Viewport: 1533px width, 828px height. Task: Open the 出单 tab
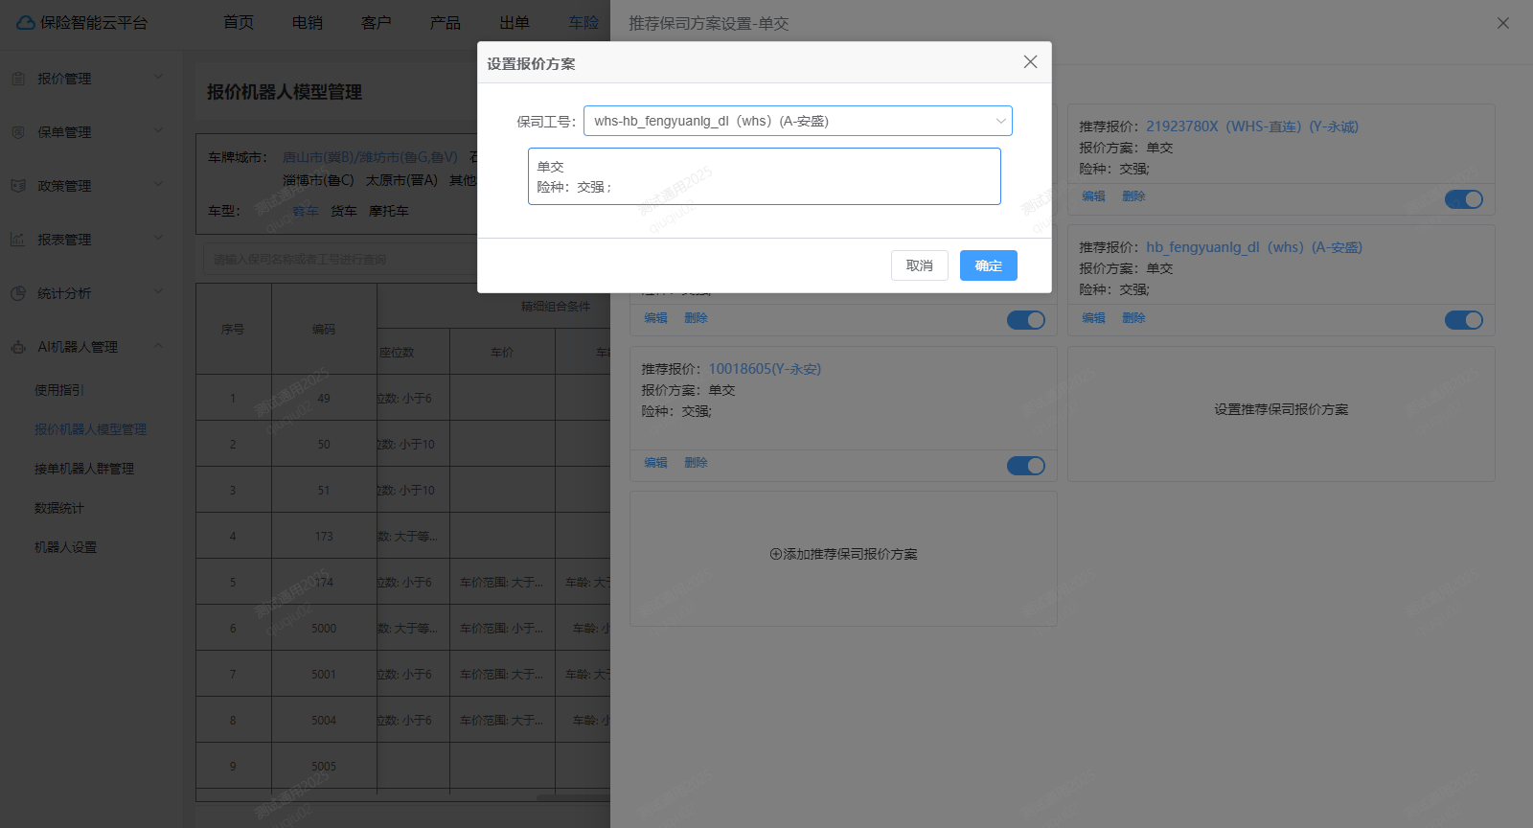click(515, 23)
